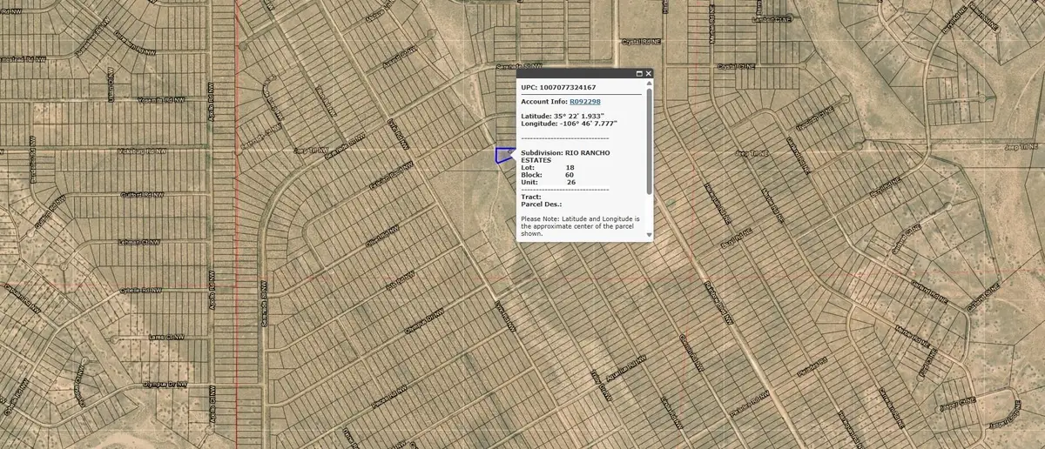1045x449 pixels.
Task: Click the Block 60 row
Action: (547, 175)
